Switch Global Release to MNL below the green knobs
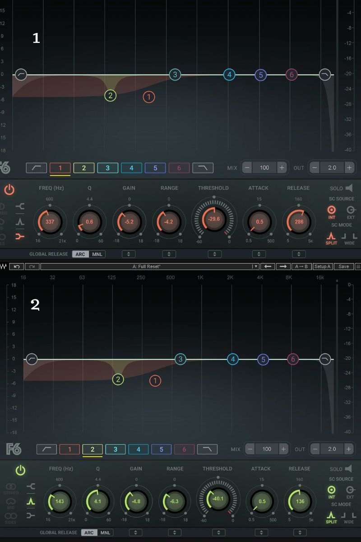The image size is (361, 542). [x=105, y=533]
